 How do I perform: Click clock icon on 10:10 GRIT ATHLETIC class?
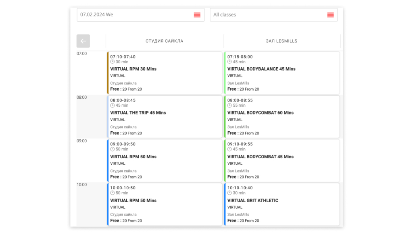click(x=229, y=193)
